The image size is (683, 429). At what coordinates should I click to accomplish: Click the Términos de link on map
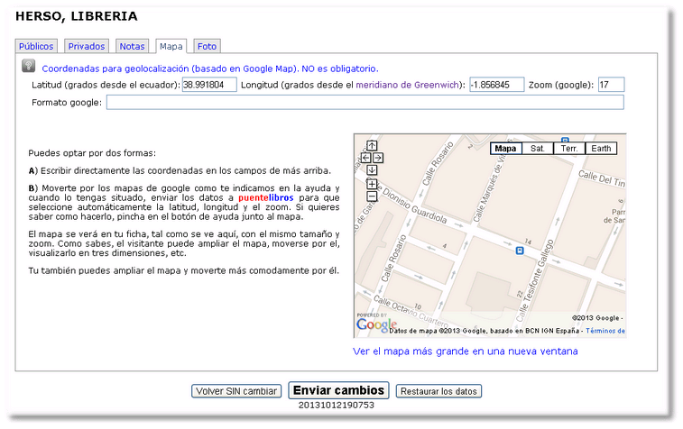pos(605,331)
